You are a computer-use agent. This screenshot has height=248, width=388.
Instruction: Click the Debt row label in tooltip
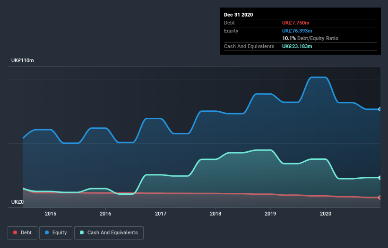(229, 23)
